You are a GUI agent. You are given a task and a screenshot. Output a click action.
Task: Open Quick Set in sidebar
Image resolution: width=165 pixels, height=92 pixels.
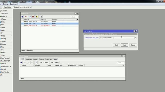point(4,11)
